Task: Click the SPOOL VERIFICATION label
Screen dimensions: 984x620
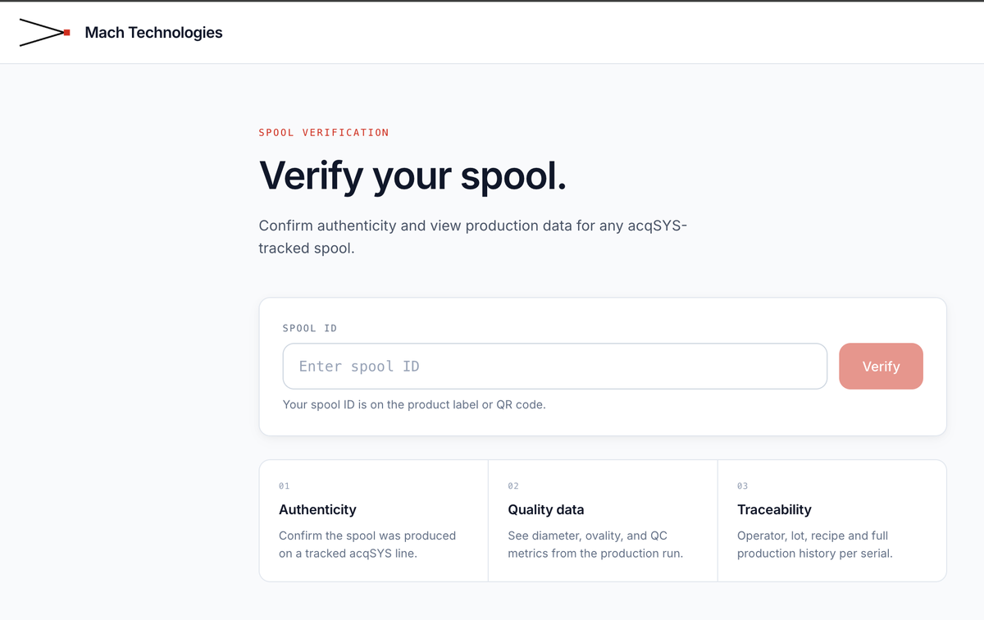Action: pyautogui.click(x=324, y=132)
